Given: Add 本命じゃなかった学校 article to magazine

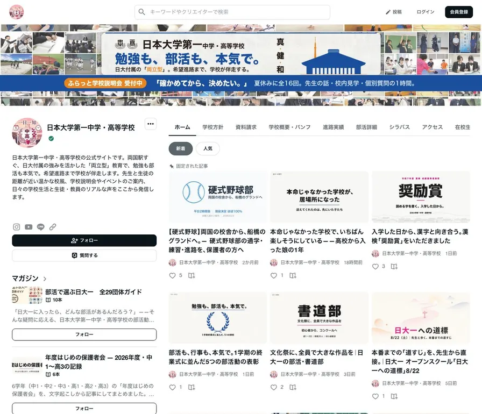Looking at the screenshot, I should (293, 275).
